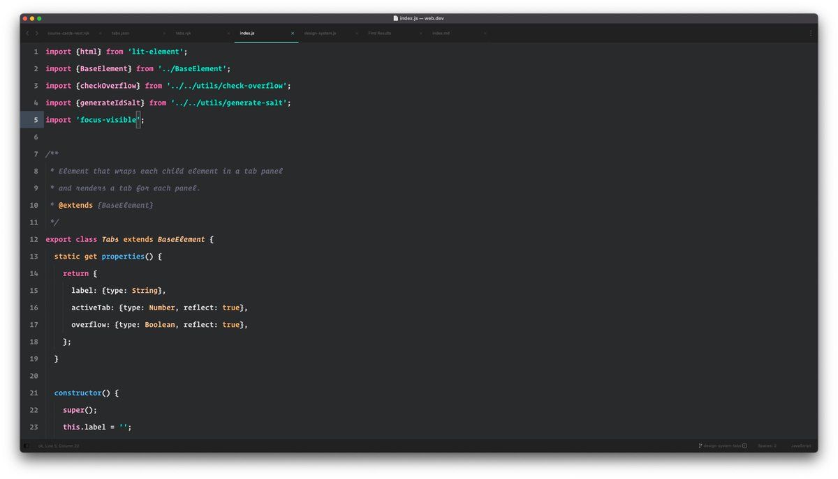Click the Tabs class name in code
The width and height of the screenshot is (838, 479).
110,239
